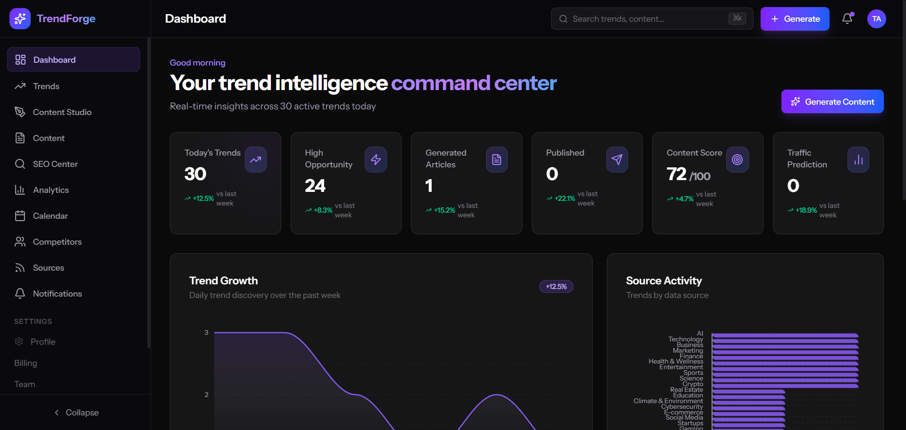Click the Analytics bar chart icon
The height and width of the screenshot is (430, 906).
click(x=20, y=190)
